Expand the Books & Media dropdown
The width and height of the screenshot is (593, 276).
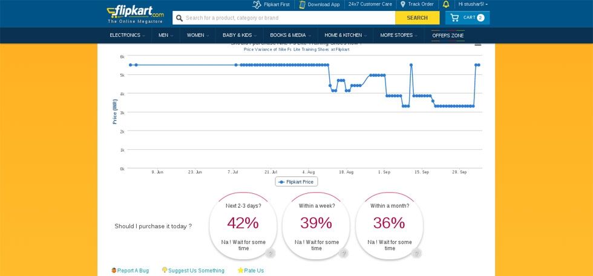[290, 35]
